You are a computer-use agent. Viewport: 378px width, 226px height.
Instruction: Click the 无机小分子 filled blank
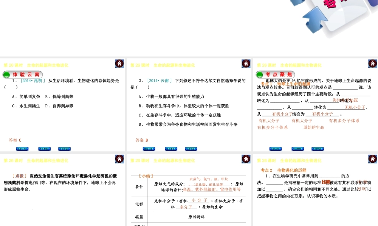click(x=355, y=108)
